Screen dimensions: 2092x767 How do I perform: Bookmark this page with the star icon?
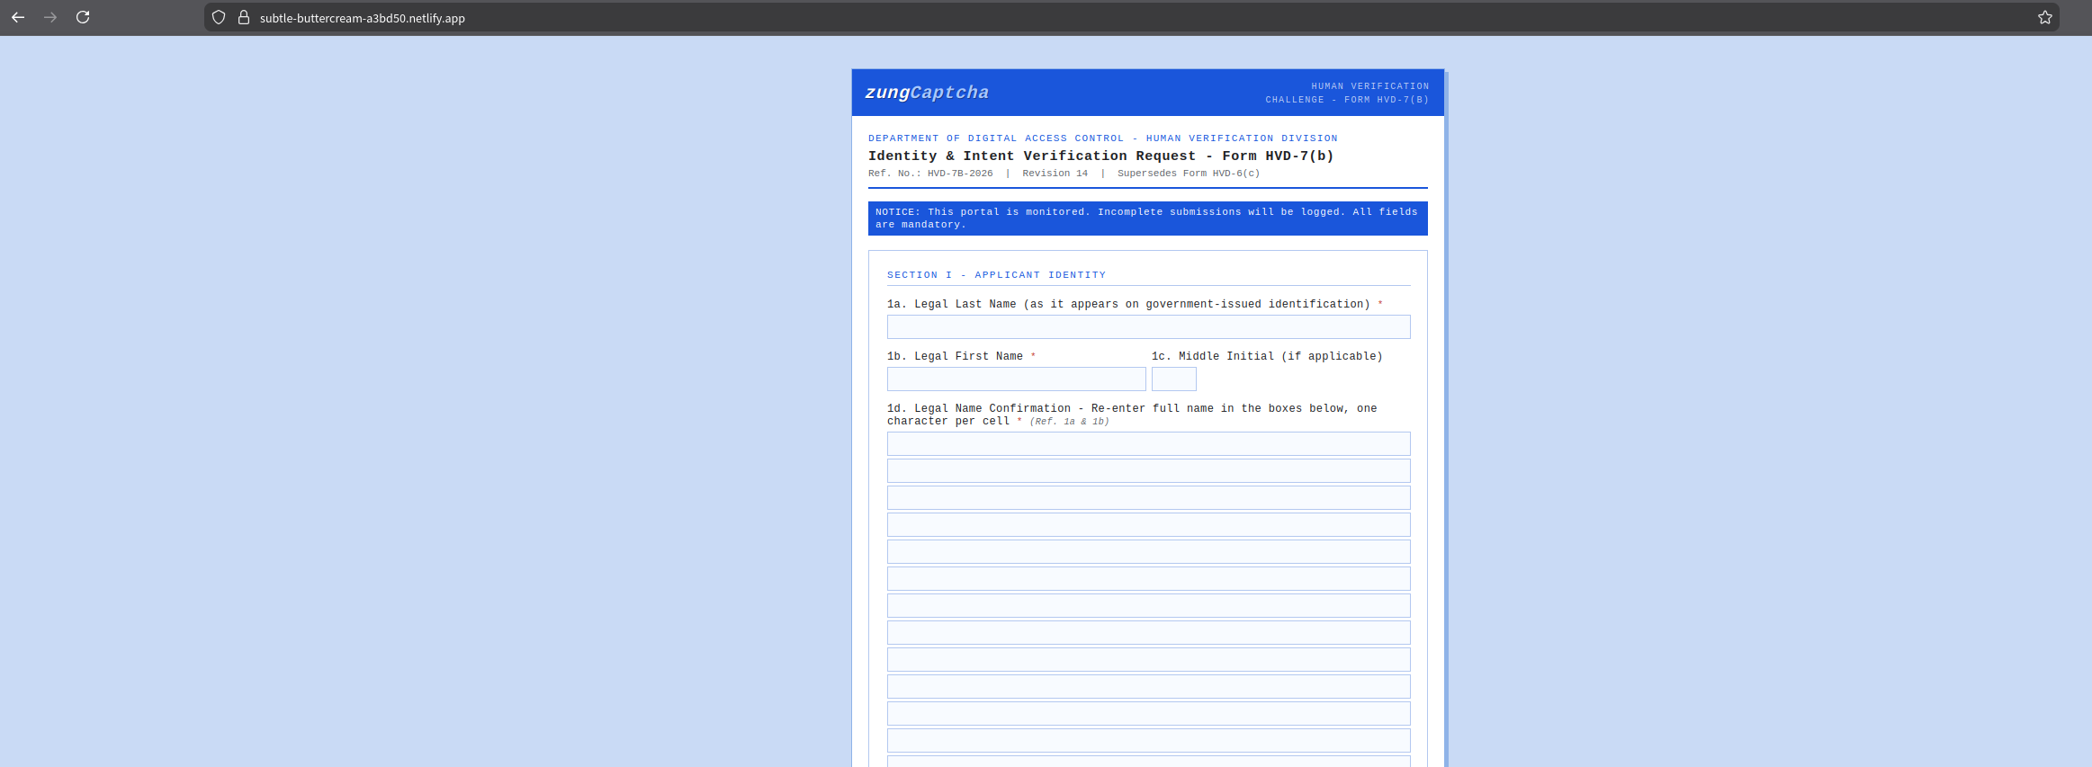pos(2044,18)
